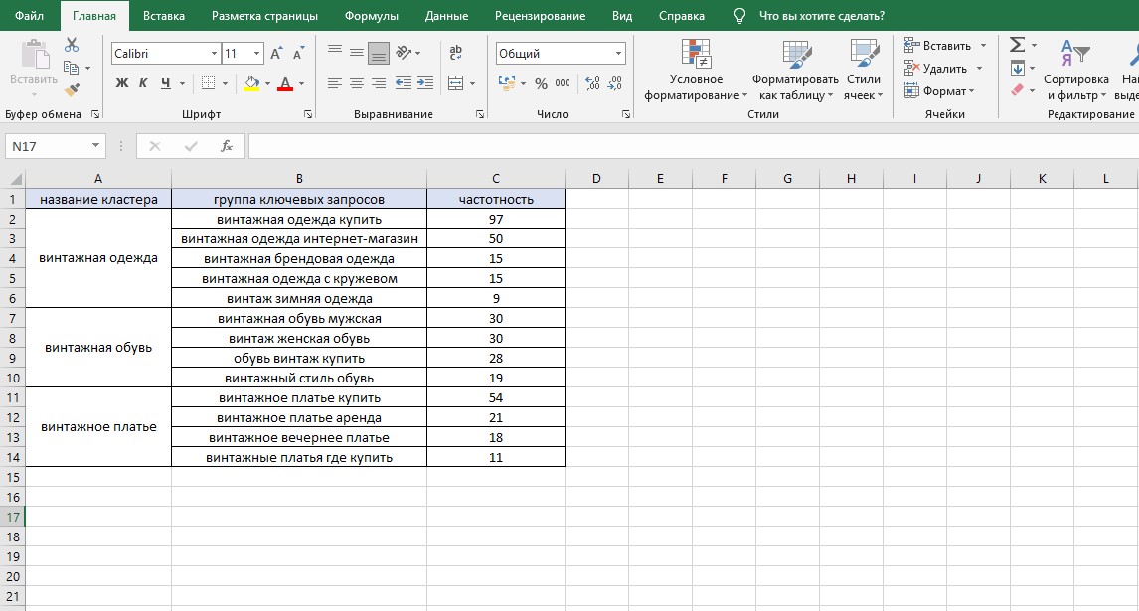Open the Файл tab
This screenshot has width=1139, height=611.
pyautogui.click(x=29, y=15)
